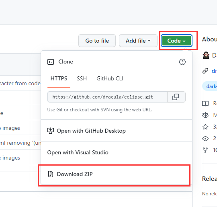The image size is (217, 207).
Task: Click the repository clone URL field
Action: pyautogui.click(x=107, y=97)
